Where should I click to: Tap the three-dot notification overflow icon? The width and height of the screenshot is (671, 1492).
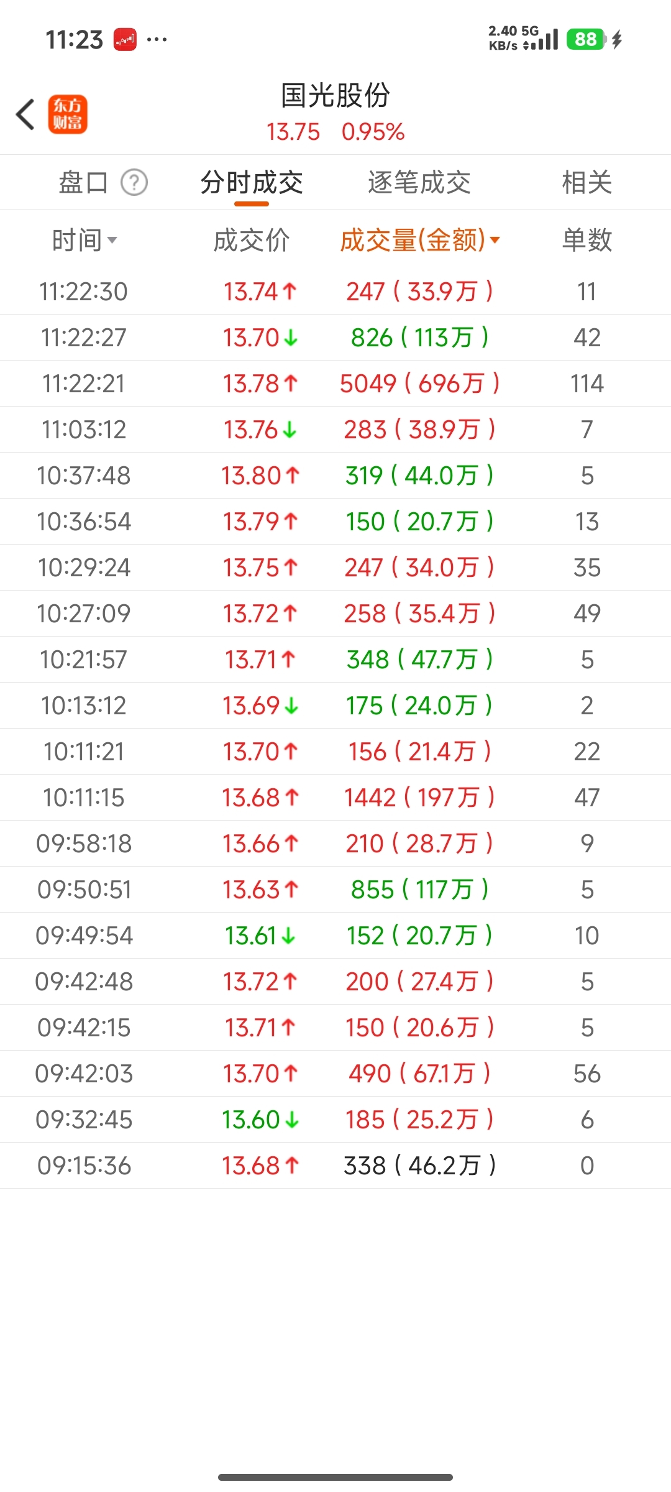click(157, 40)
